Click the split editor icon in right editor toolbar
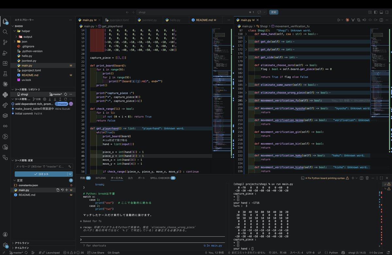Screen dimensions: 392x255 pos(381,20)
